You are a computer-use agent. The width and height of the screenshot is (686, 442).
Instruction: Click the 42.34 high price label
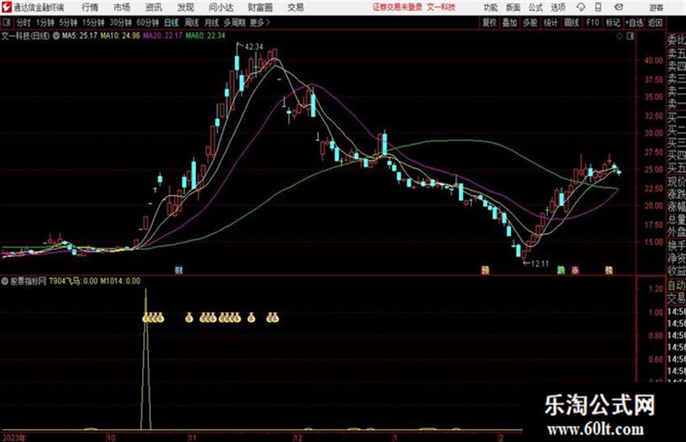point(254,47)
